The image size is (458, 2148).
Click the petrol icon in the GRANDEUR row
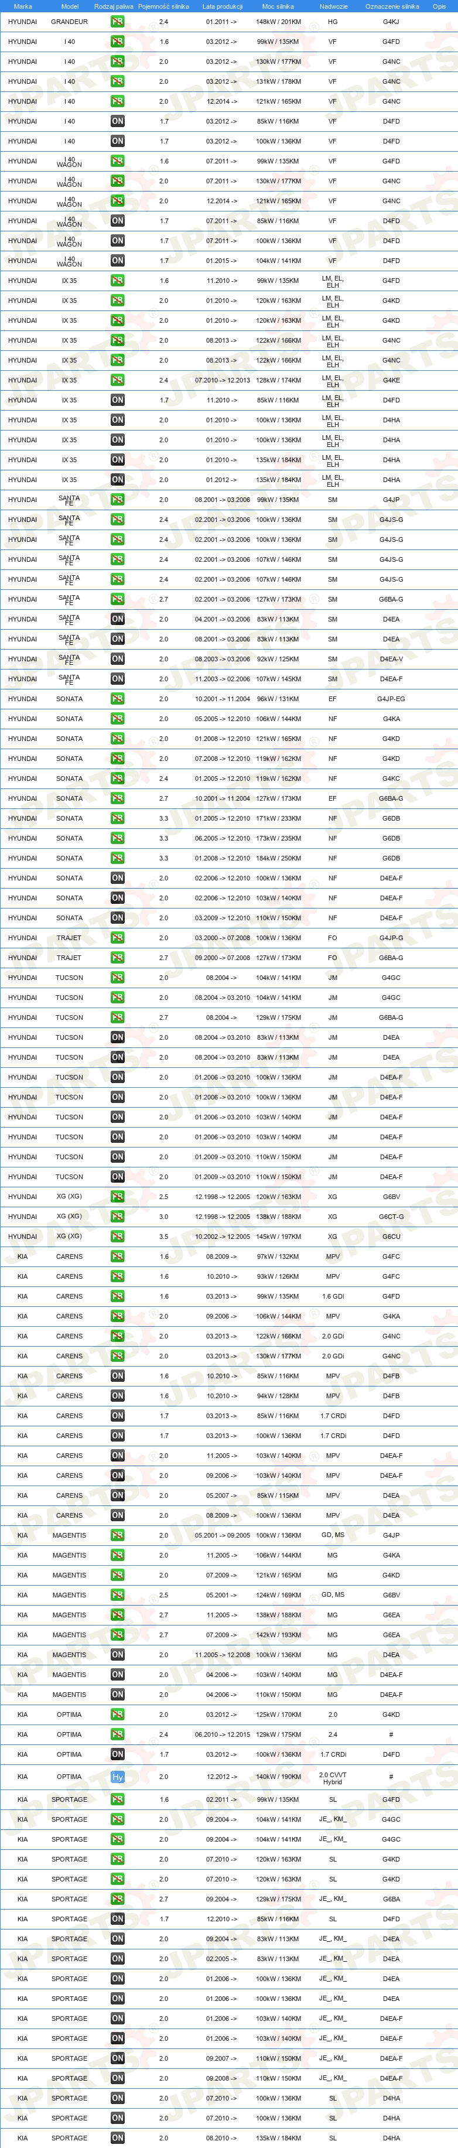click(x=118, y=22)
